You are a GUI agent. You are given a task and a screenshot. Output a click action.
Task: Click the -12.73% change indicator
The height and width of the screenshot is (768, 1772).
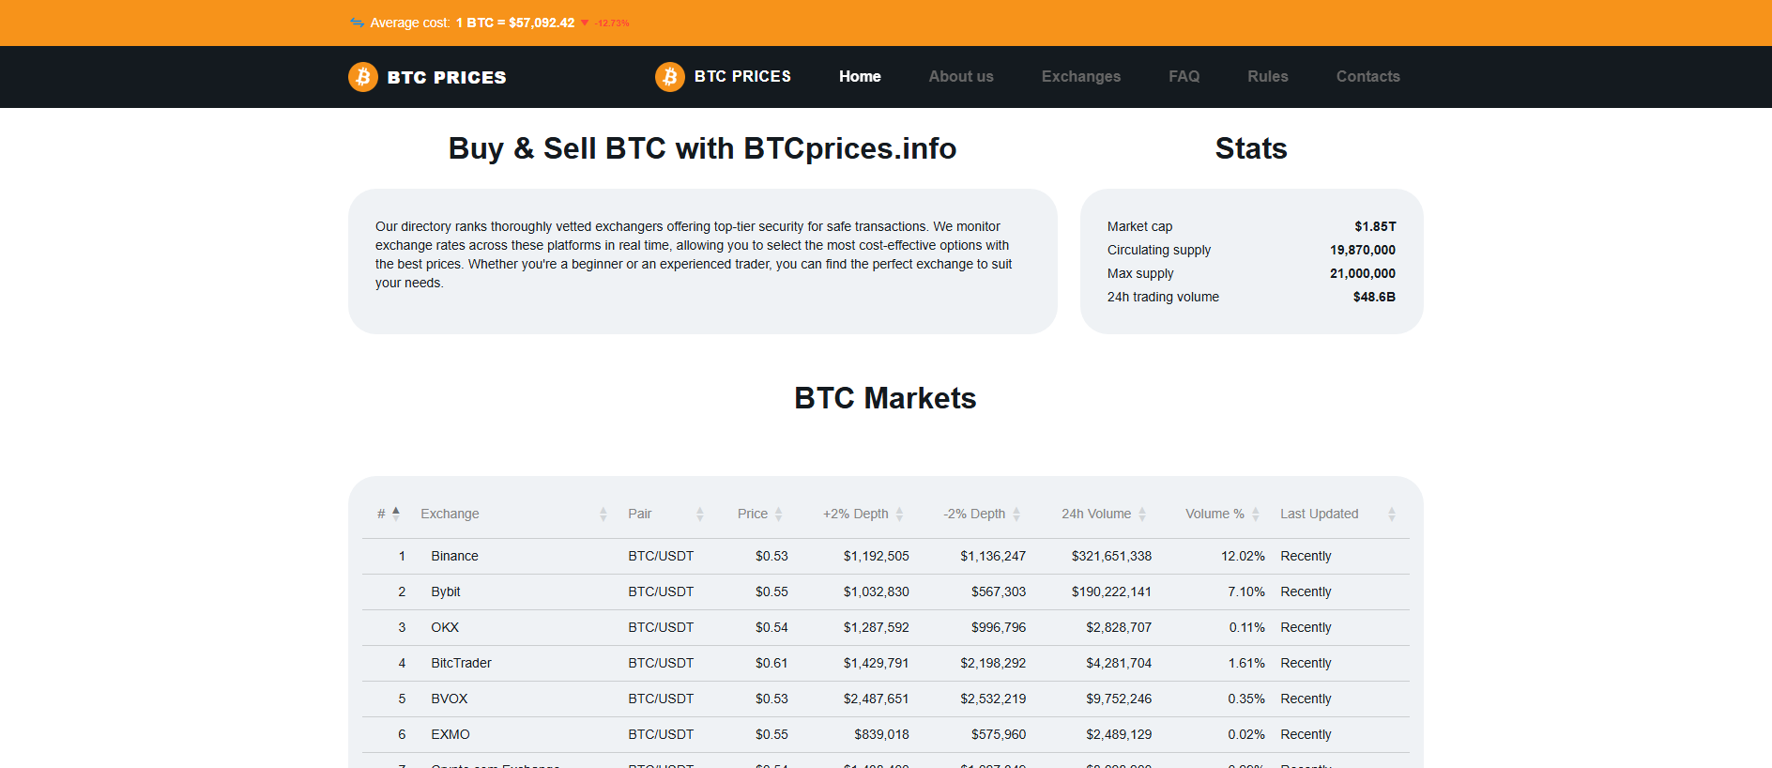pyautogui.click(x=612, y=23)
